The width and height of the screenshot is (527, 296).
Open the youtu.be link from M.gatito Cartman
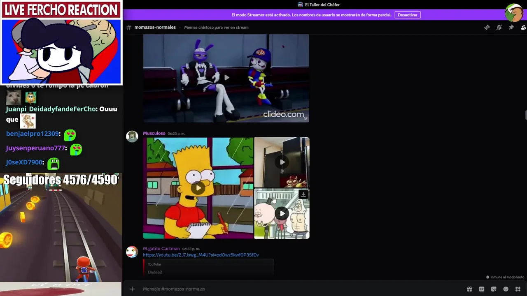[x=201, y=255]
